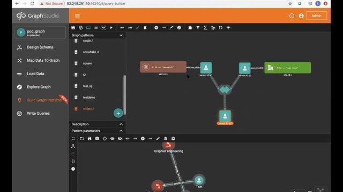Open the order-by sorting icon
The image size is (343, 192).
click(x=213, y=28)
